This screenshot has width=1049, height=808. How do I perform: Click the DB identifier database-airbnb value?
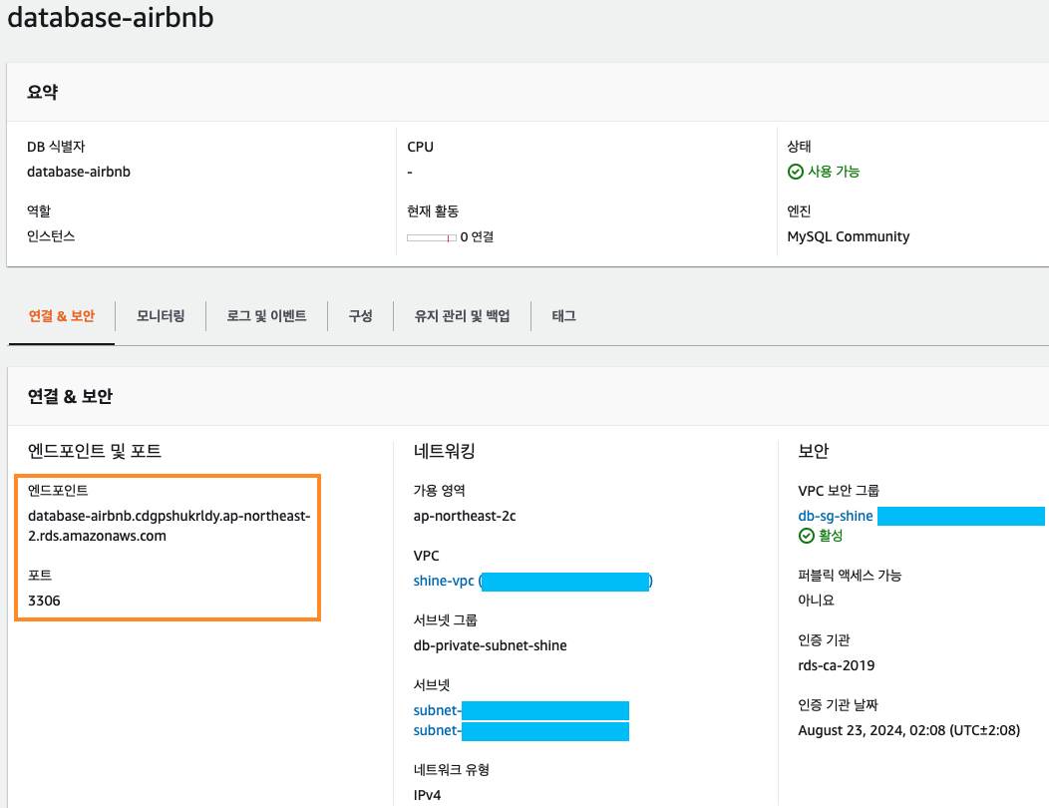pos(79,172)
